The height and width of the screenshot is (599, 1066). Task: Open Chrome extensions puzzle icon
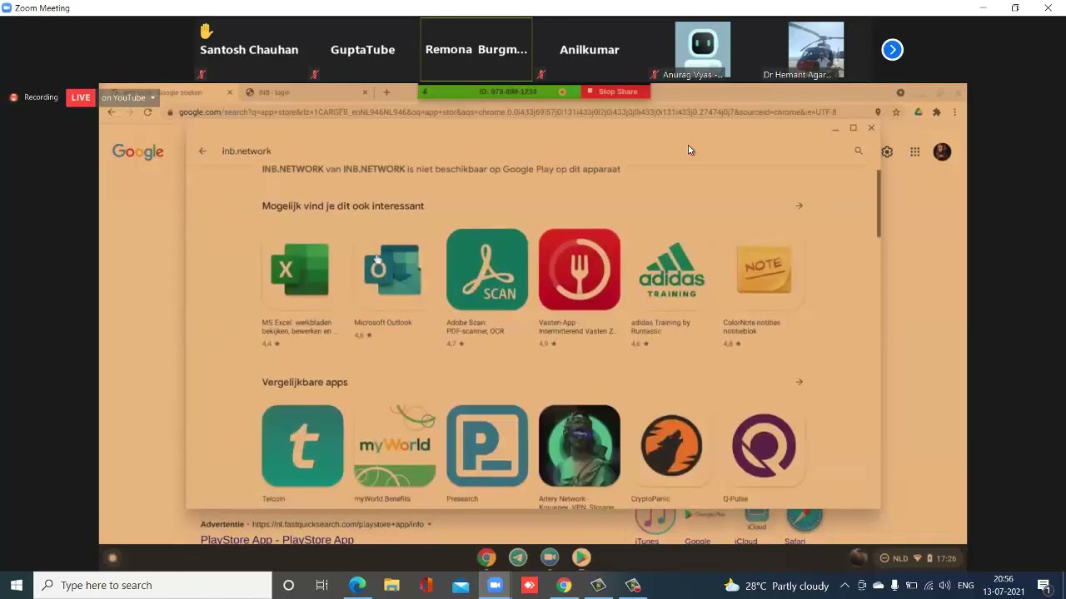(936, 112)
